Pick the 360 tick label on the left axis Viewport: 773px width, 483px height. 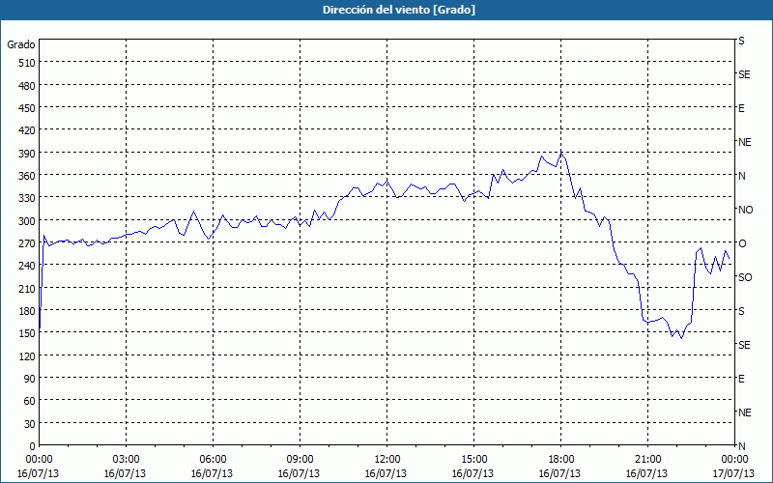click(x=27, y=176)
